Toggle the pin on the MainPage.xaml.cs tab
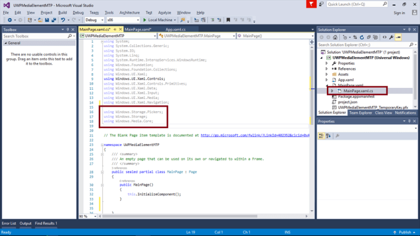The height and width of the screenshot is (236, 420). [115, 29]
